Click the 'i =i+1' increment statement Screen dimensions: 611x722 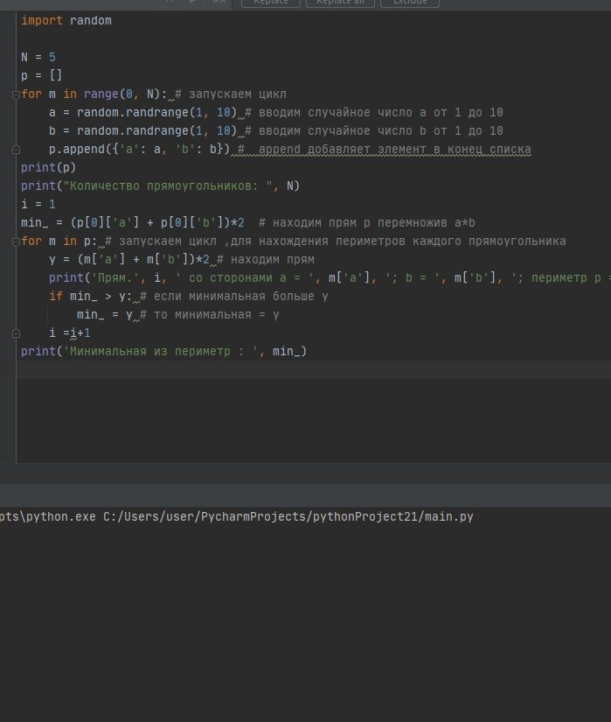[x=70, y=333]
